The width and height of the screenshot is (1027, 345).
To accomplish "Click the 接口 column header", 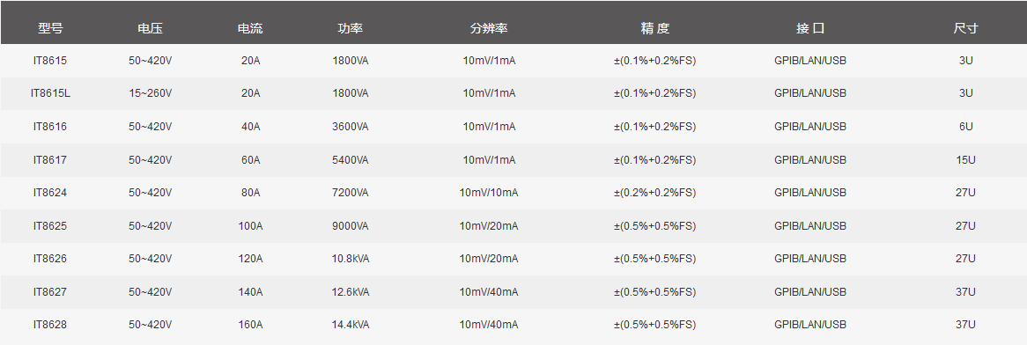I will click(x=810, y=29).
